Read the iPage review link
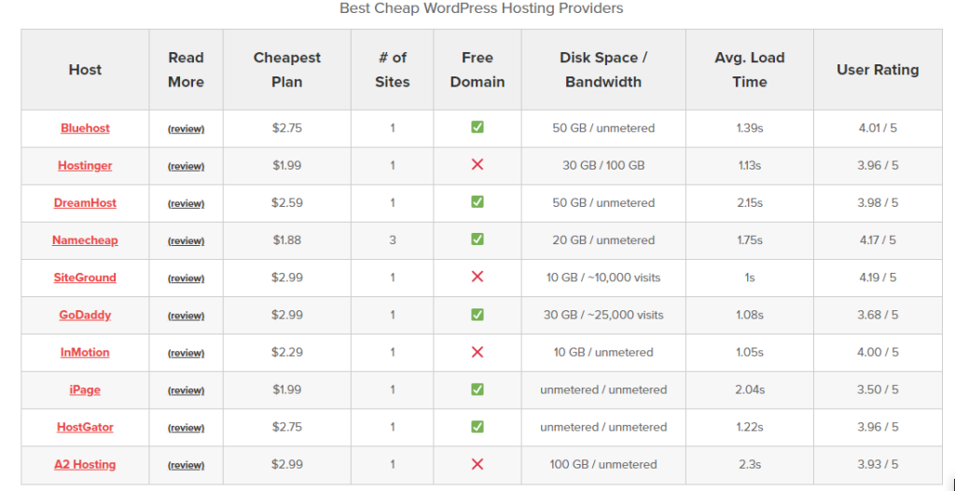 point(187,390)
